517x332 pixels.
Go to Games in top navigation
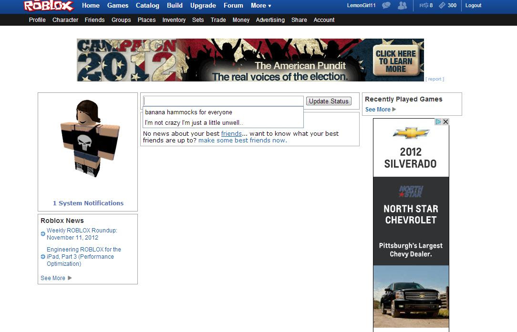[118, 6]
